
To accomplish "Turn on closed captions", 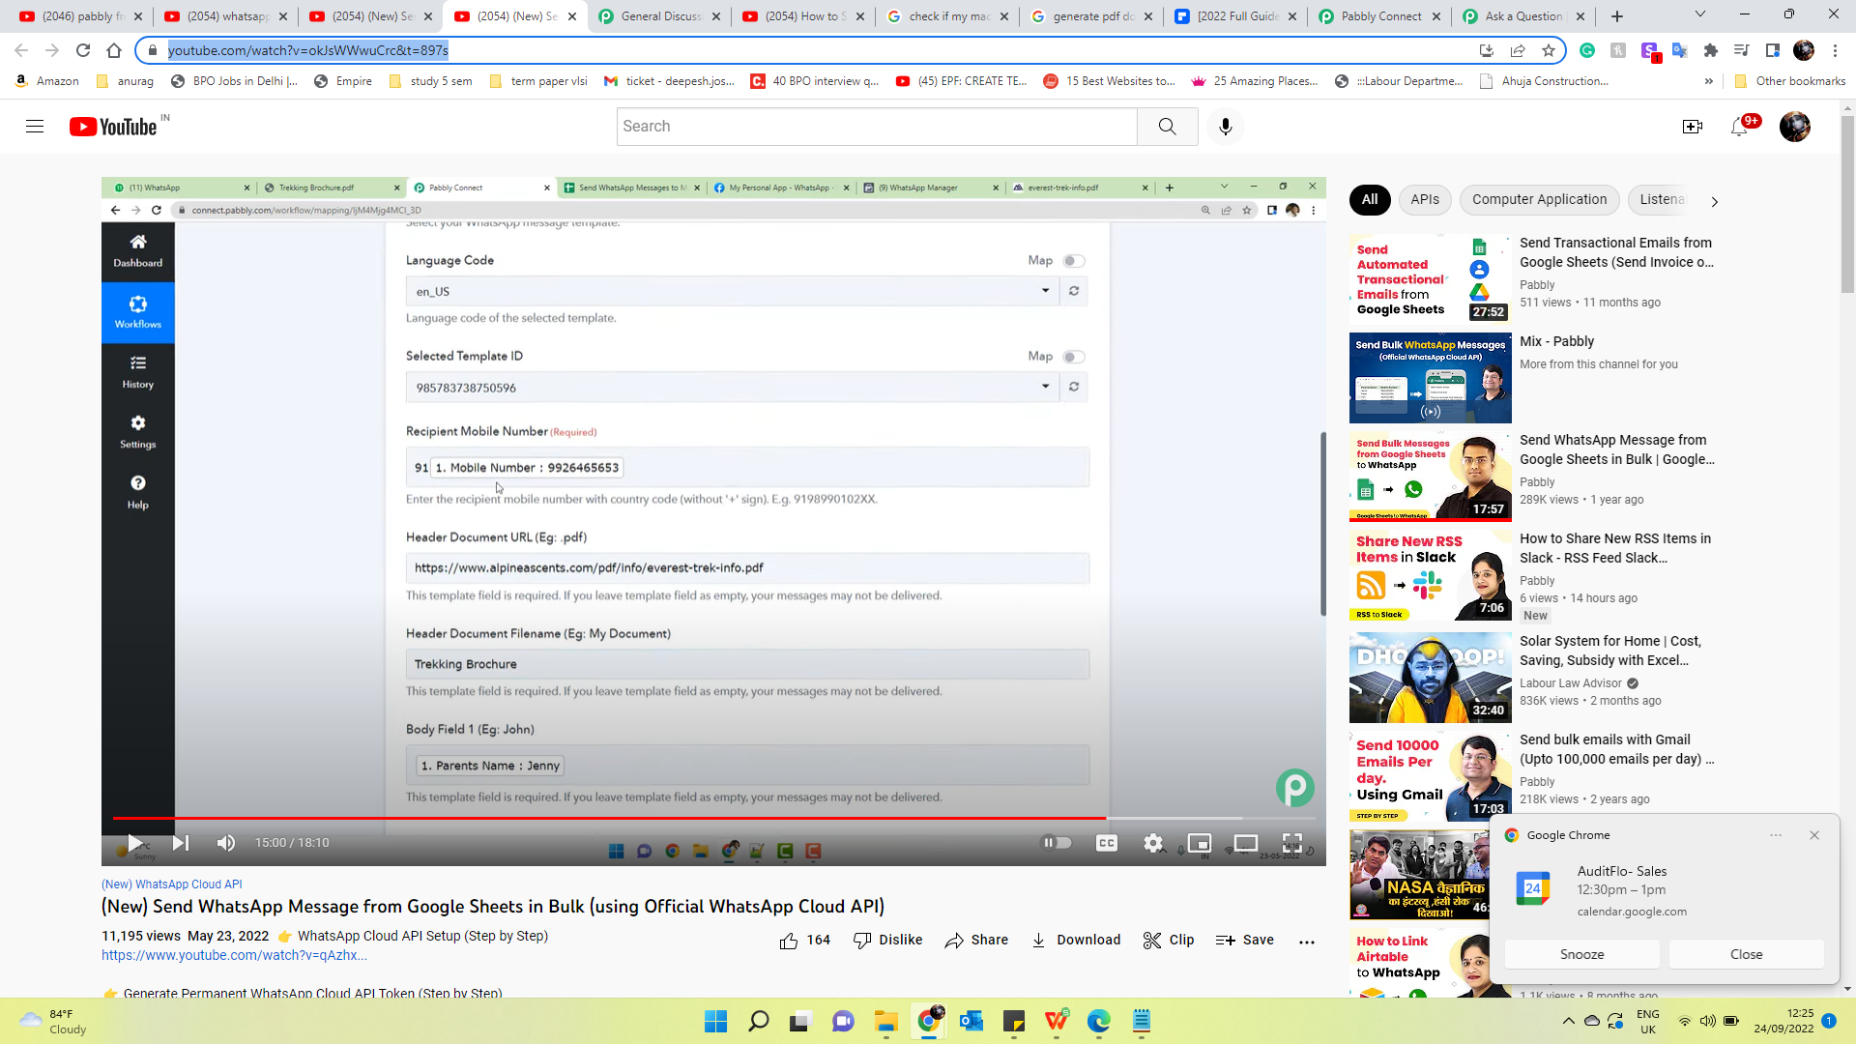I will coord(1107,843).
